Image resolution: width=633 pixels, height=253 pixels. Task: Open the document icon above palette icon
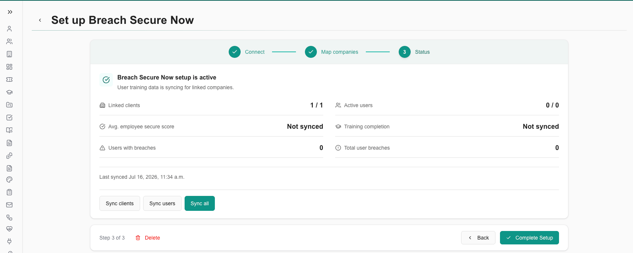point(9,168)
